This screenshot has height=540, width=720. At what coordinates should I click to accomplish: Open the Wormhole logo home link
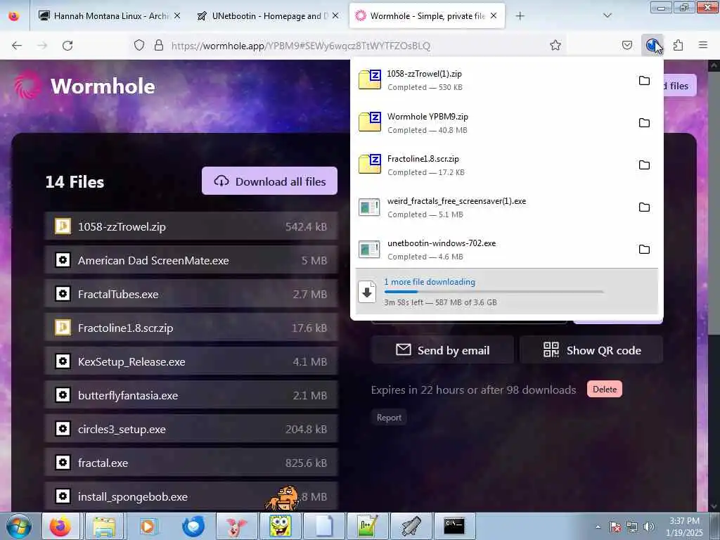click(85, 86)
